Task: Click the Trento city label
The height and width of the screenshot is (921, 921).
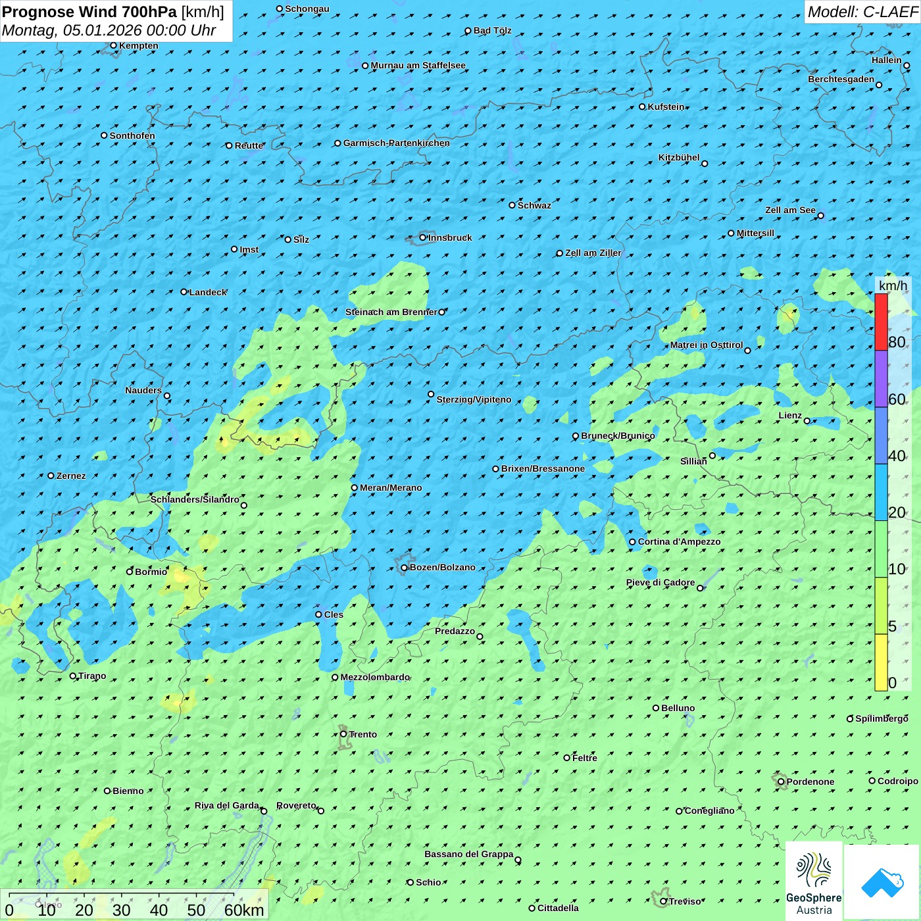Action: (x=363, y=734)
